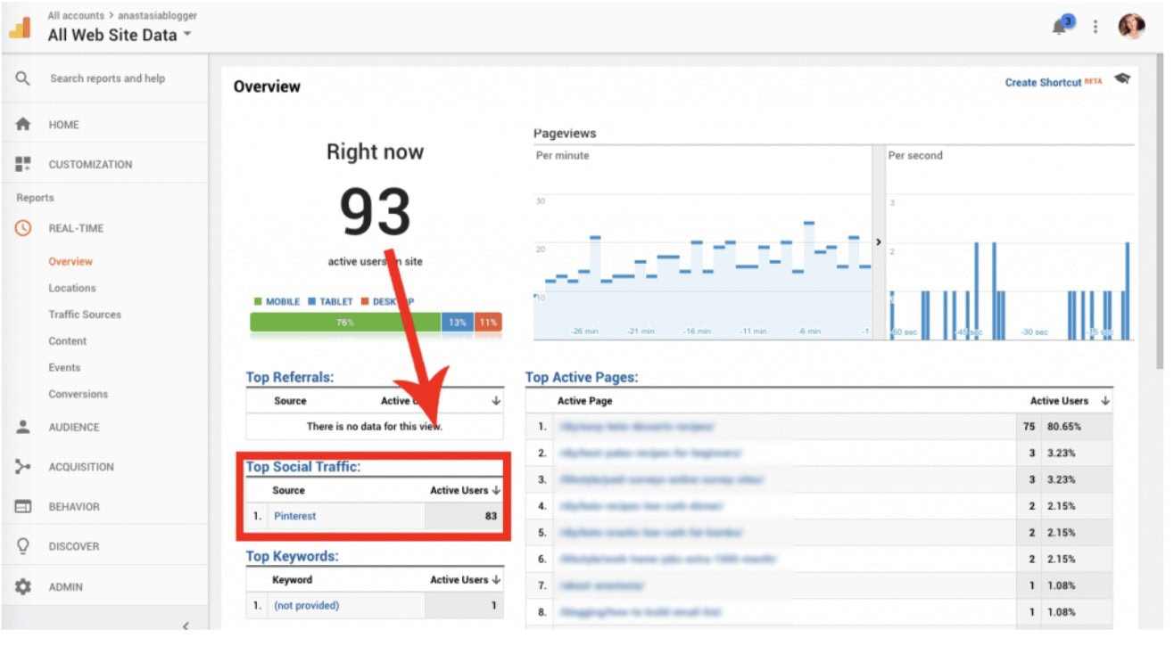Click the Acquisition arrows icon
This screenshot has width=1174, height=646.
coord(23,466)
